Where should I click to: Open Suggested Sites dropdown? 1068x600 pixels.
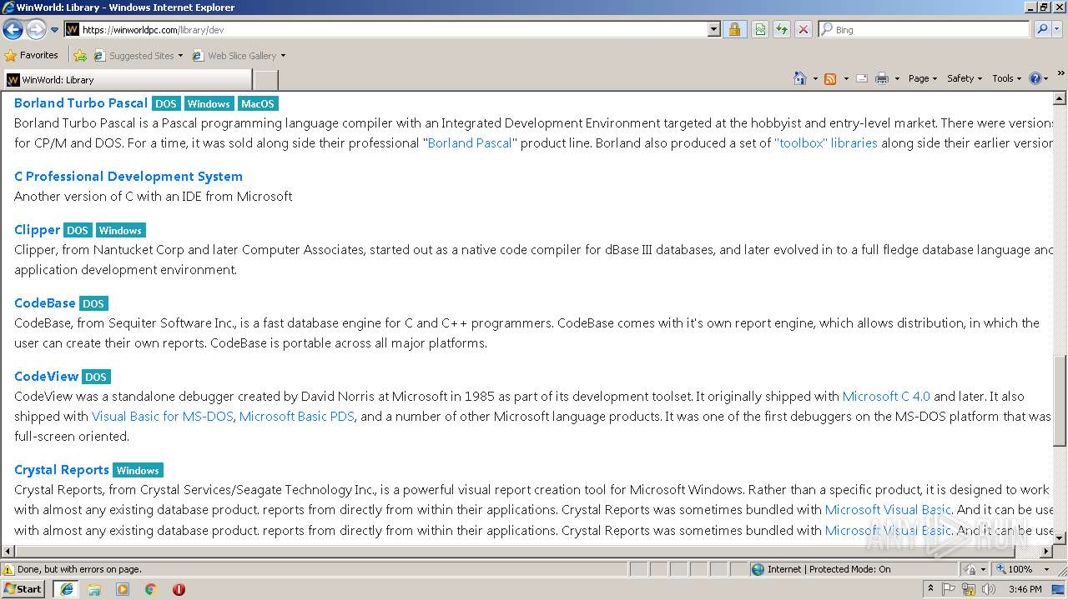pos(138,56)
